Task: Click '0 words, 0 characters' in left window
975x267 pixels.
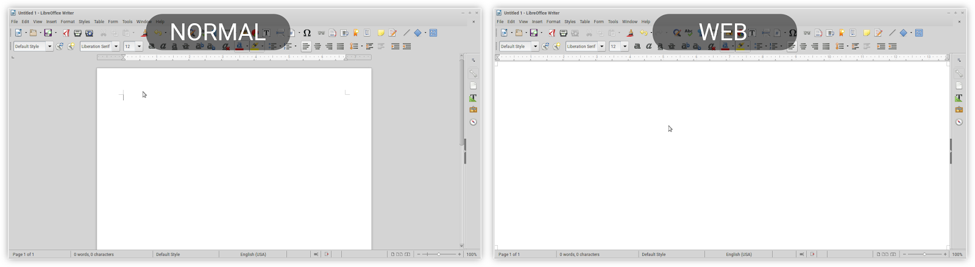Action: pyautogui.click(x=94, y=254)
